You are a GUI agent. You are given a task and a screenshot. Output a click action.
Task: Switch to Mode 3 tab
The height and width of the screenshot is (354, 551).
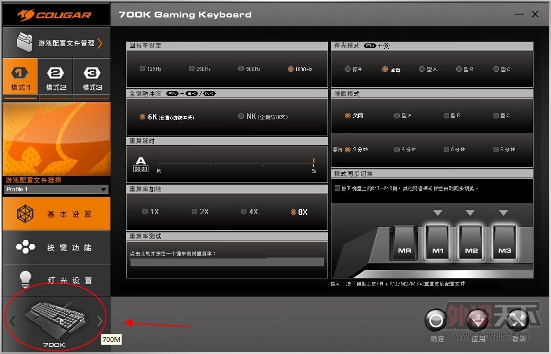click(x=92, y=77)
